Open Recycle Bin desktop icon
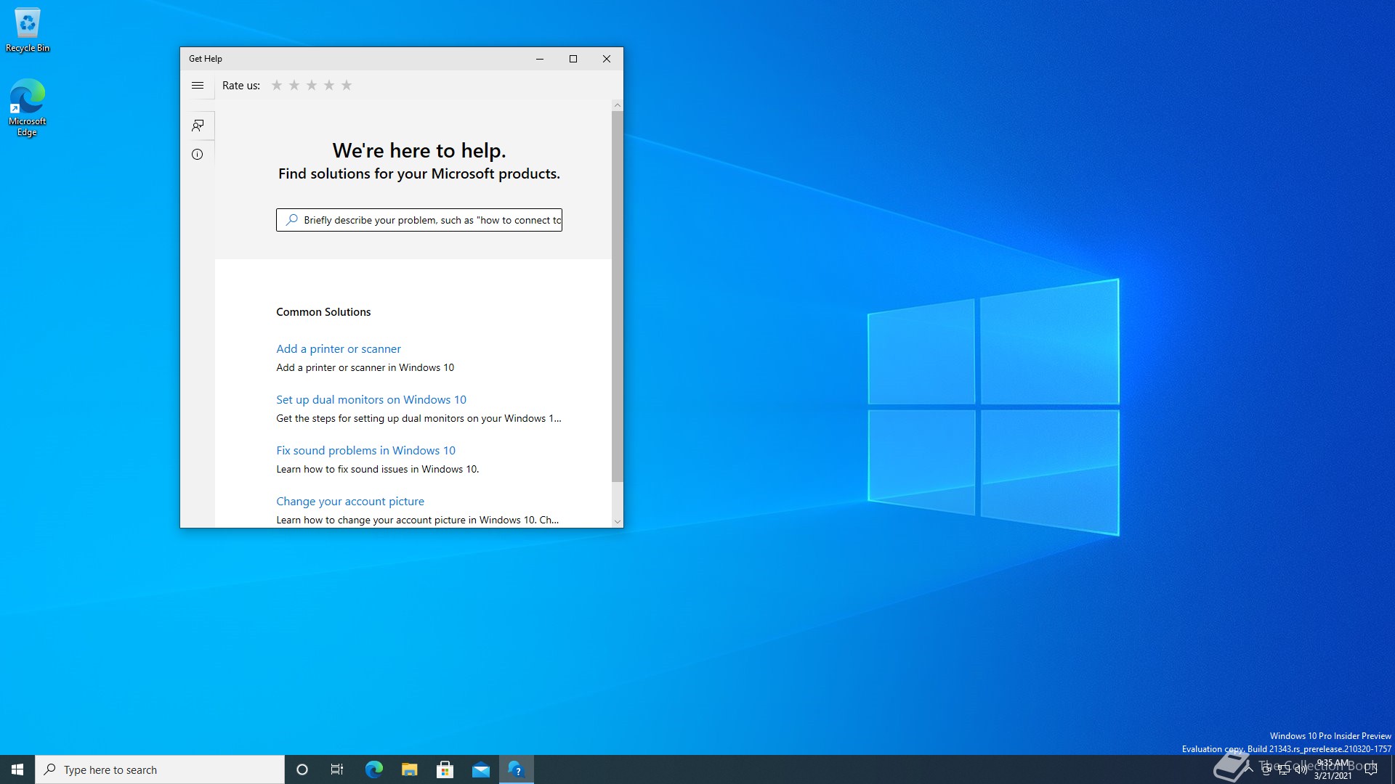Screen dimensions: 1395x784 point(28,30)
